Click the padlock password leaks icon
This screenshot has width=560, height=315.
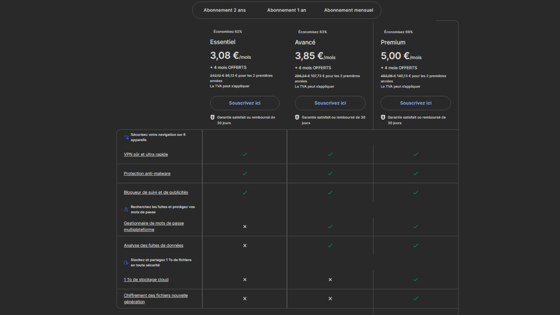[x=126, y=209]
